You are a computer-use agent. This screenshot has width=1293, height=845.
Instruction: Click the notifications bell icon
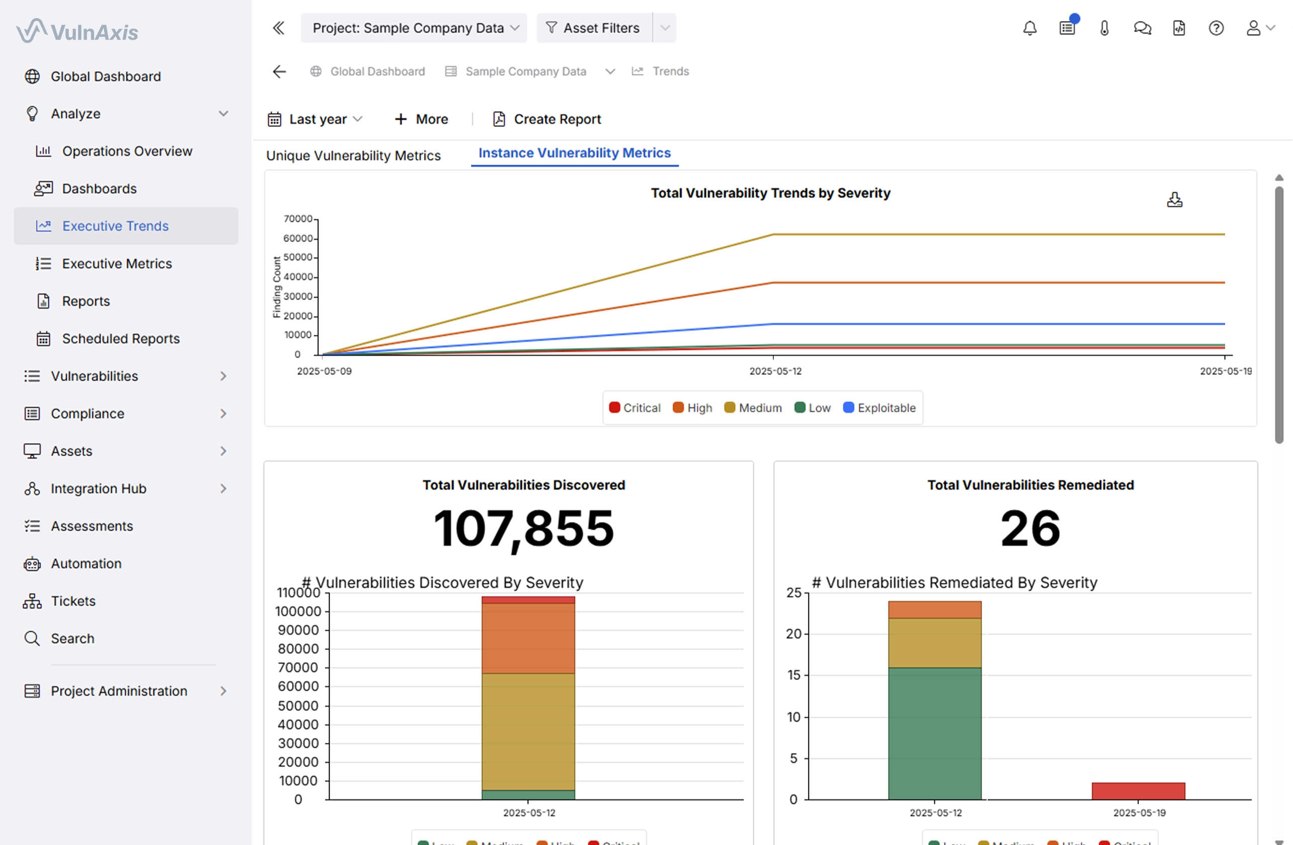[1029, 28]
